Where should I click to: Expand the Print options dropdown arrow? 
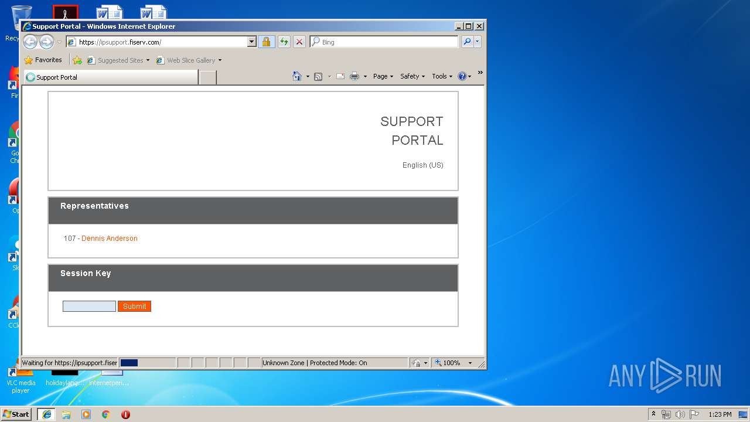365,77
